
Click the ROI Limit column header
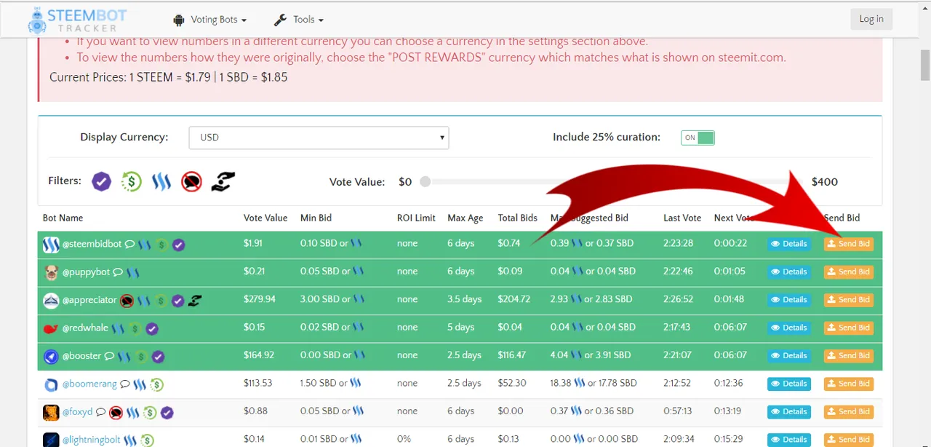(416, 218)
